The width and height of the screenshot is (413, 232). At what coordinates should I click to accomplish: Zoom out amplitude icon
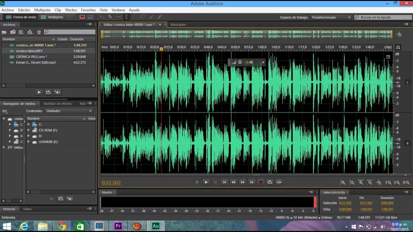click(x=352, y=182)
